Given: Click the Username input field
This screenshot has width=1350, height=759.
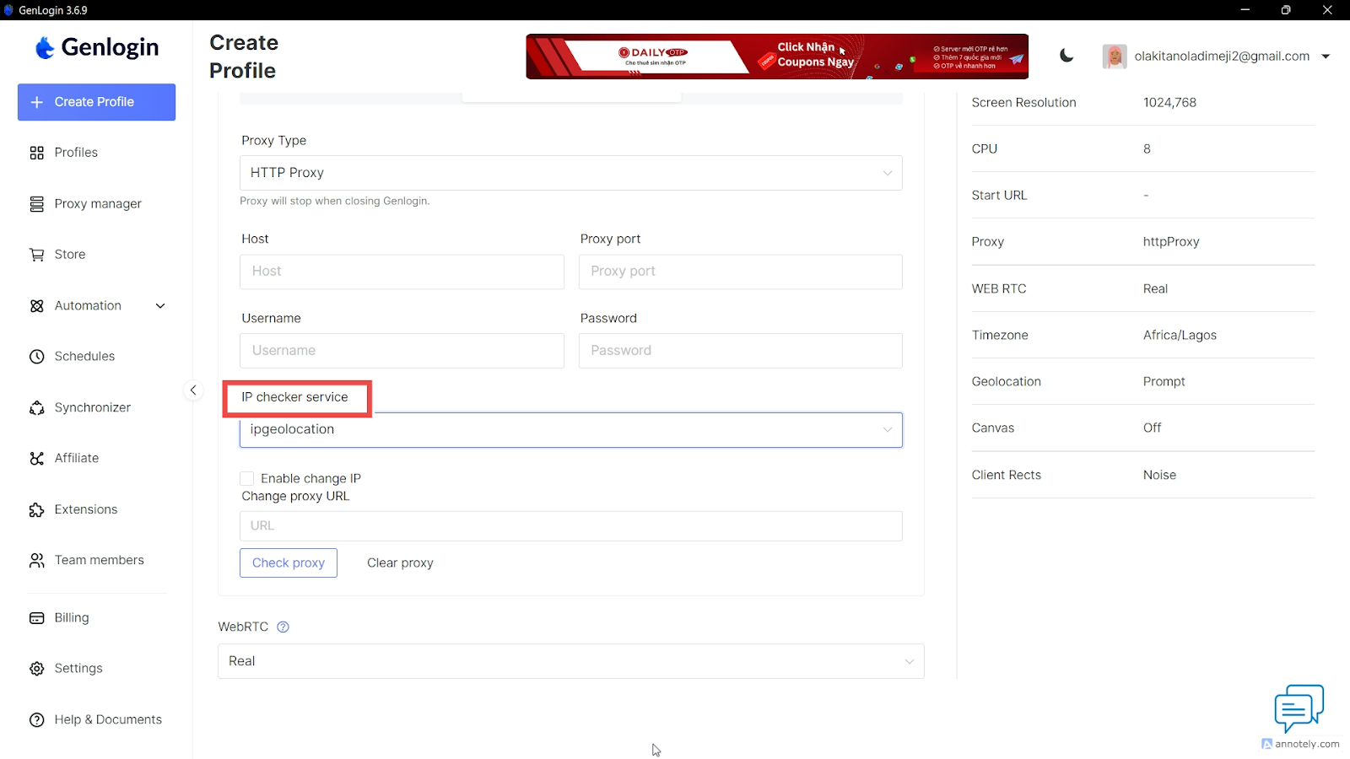Looking at the screenshot, I should [x=402, y=351].
